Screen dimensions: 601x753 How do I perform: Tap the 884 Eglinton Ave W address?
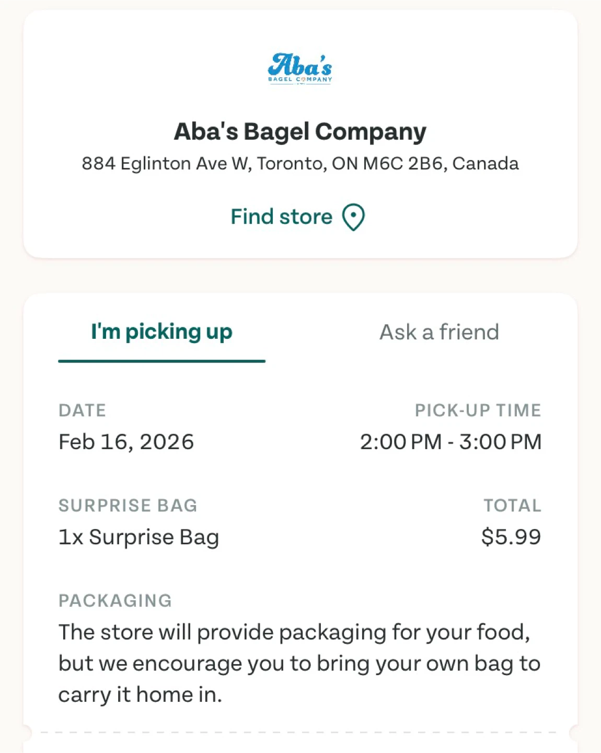coord(300,164)
